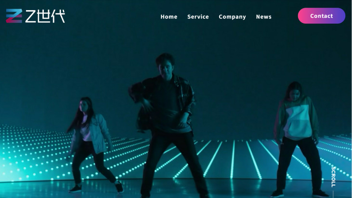Image resolution: width=352 pixels, height=198 pixels.
Task: Go to the Service section
Action: coord(198,16)
